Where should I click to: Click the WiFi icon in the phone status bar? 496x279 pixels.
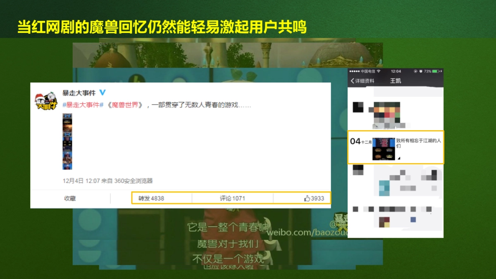pyautogui.click(x=378, y=71)
